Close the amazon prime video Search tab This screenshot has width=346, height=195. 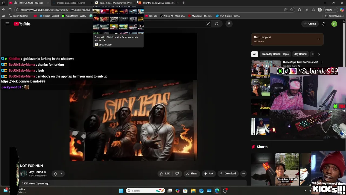[x=91, y=3]
